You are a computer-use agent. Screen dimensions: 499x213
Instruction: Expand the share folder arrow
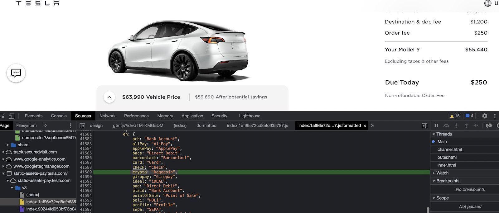click(7, 145)
